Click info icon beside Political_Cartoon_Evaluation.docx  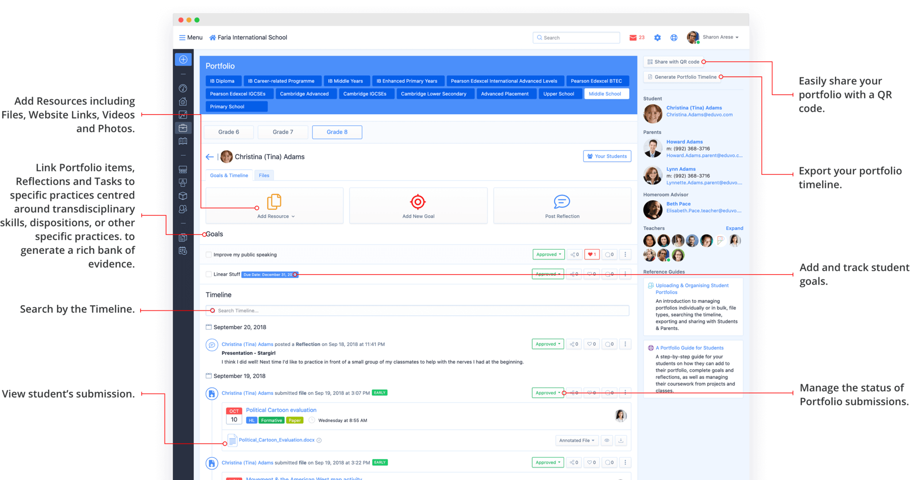tap(319, 440)
